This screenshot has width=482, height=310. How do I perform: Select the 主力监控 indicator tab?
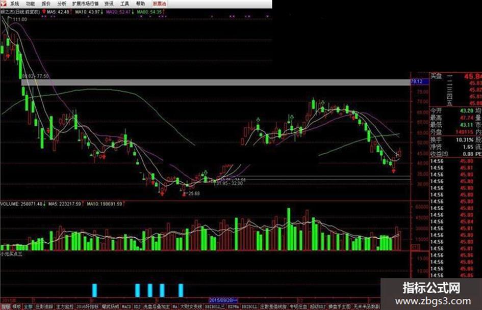[65, 306]
